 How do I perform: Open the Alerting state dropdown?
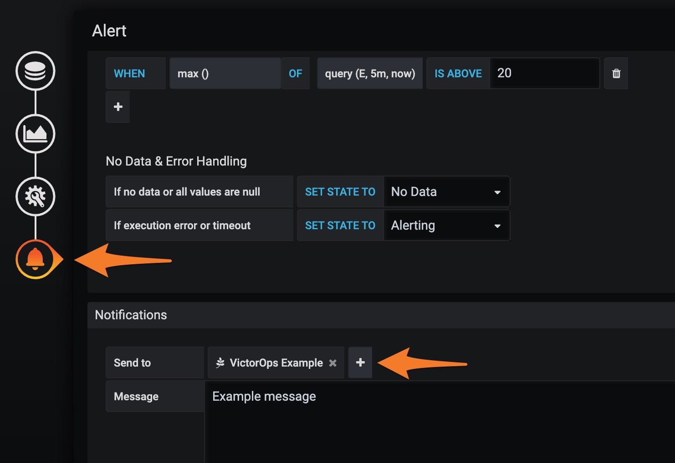(x=446, y=225)
